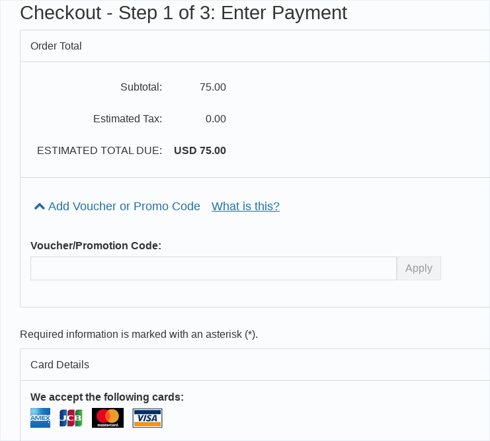Click the 'We accept the following cards' text
Screen dimensions: 490x441
tap(107, 397)
